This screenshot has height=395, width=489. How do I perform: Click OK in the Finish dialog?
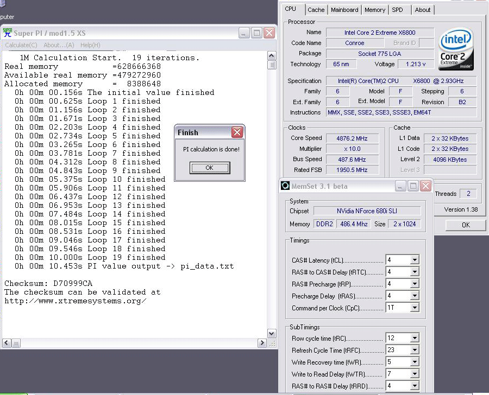point(210,168)
